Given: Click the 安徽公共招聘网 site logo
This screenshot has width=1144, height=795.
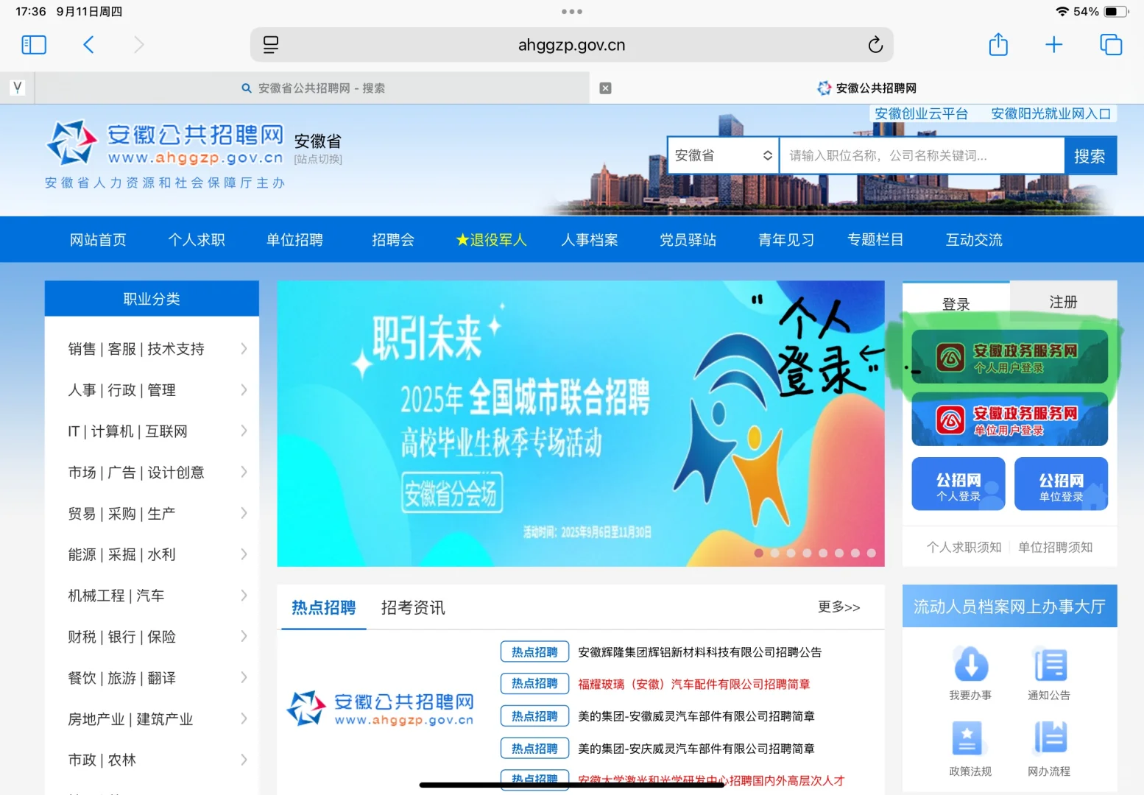Looking at the screenshot, I should coord(165,143).
